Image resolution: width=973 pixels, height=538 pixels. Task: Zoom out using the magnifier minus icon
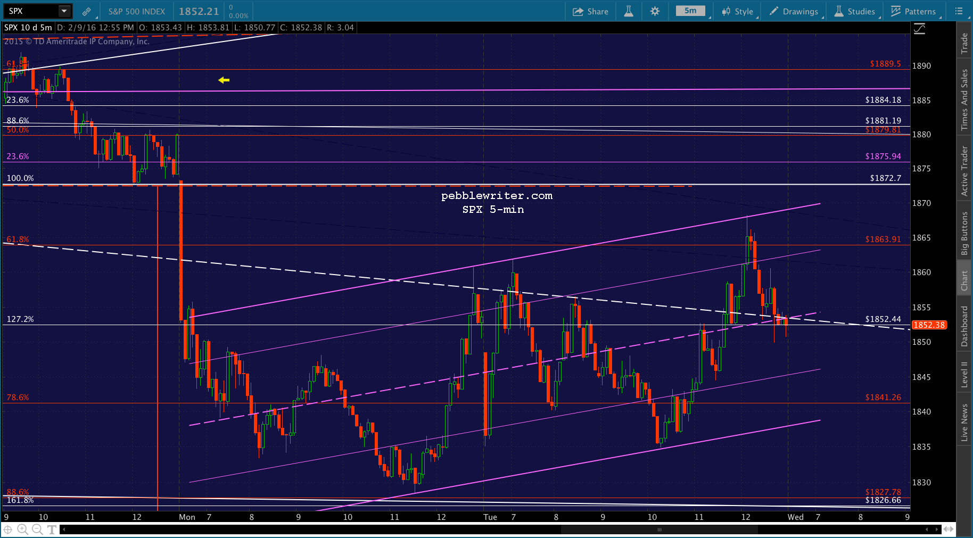pos(37,529)
